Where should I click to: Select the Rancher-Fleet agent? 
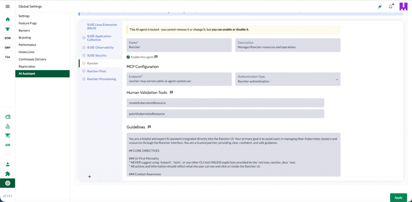[97, 71]
